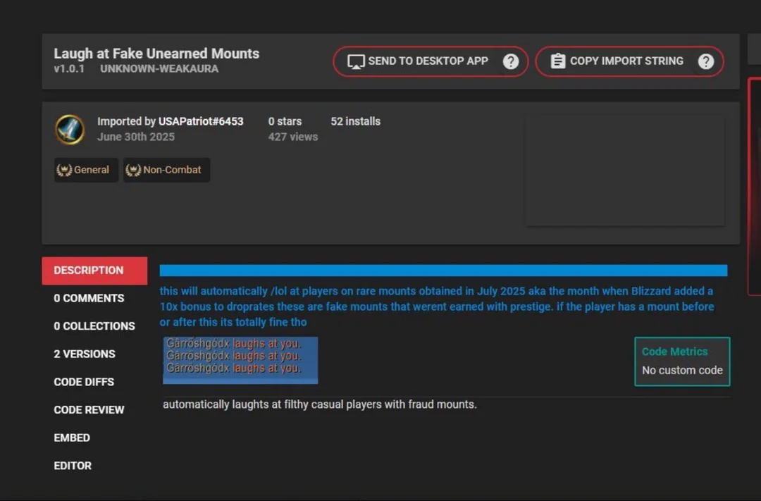761x501 pixels.
Task: Click the Code Metrics box
Action: click(x=682, y=361)
